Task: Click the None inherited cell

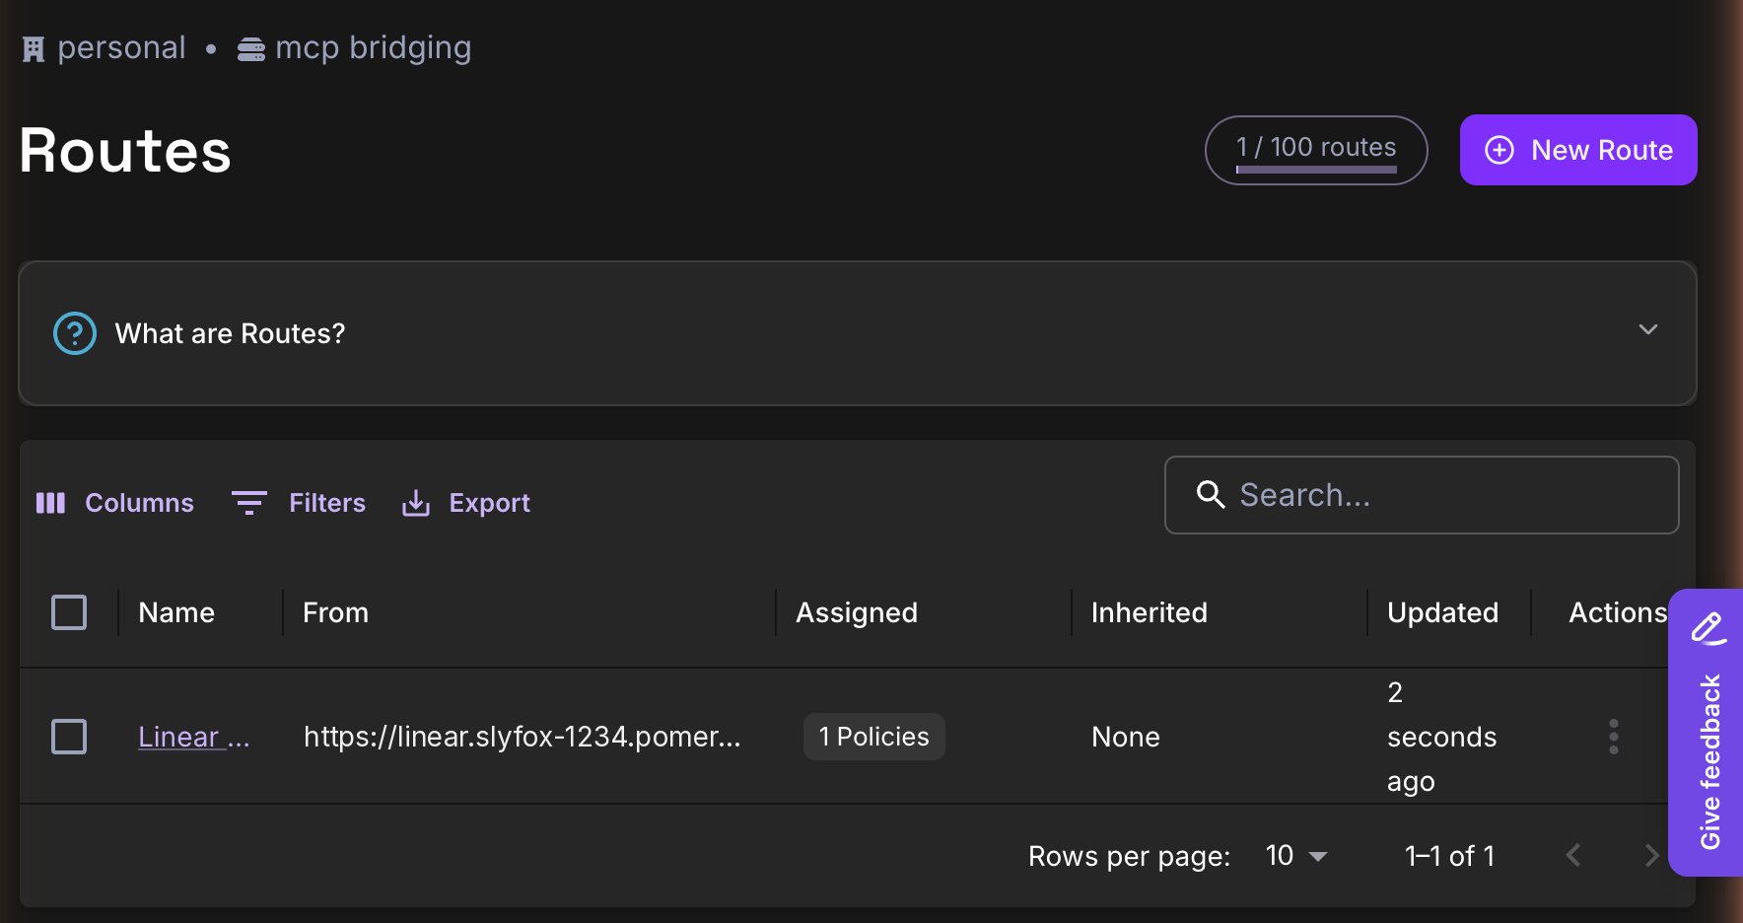Action: (1126, 737)
